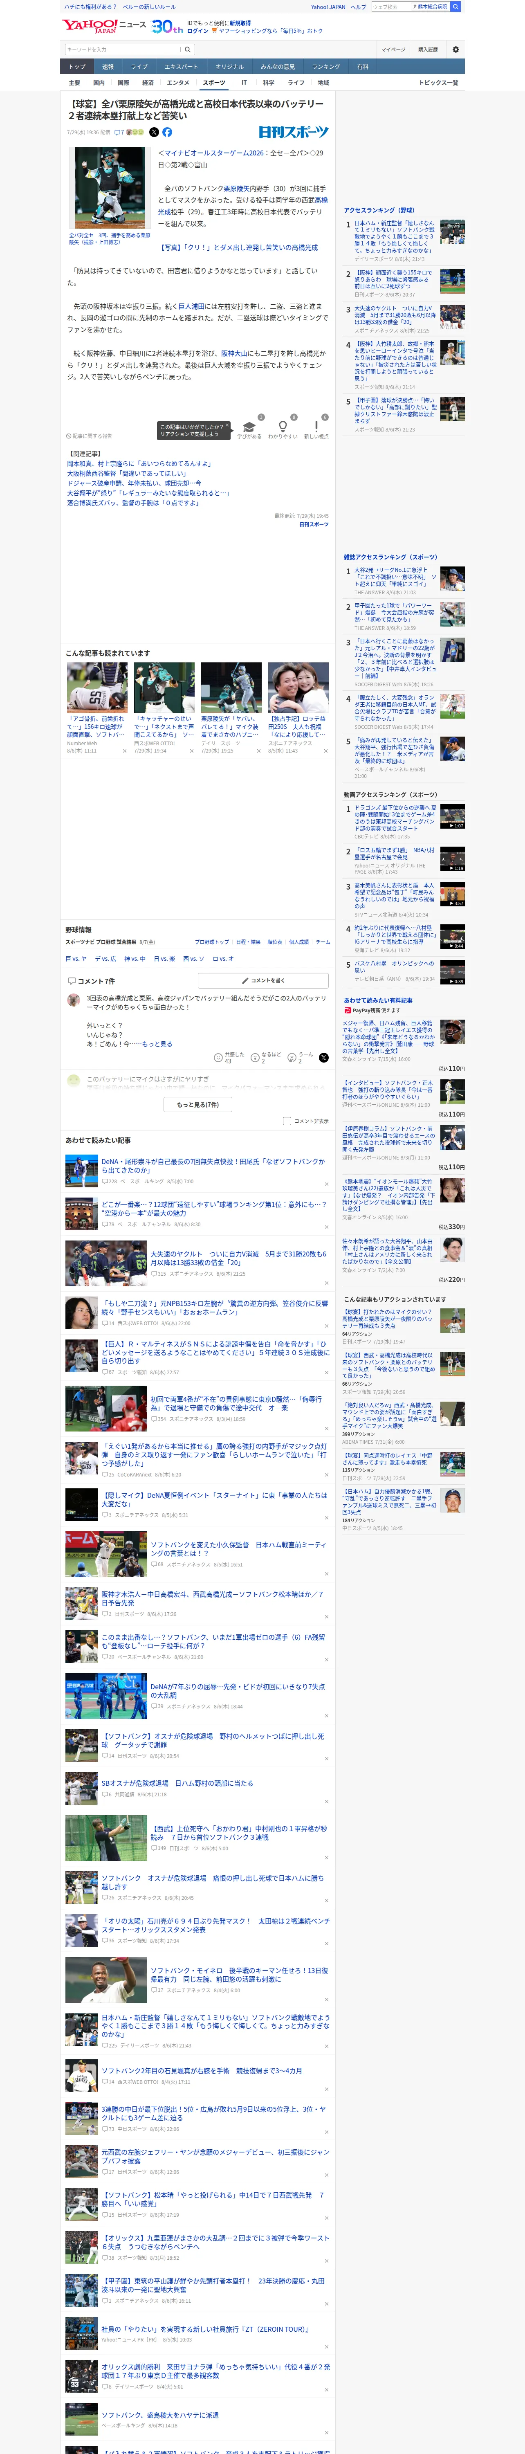Open the 有料 navigation tab
The height and width of the screenshot is (2454, 525).
click(x=362, y=67)
